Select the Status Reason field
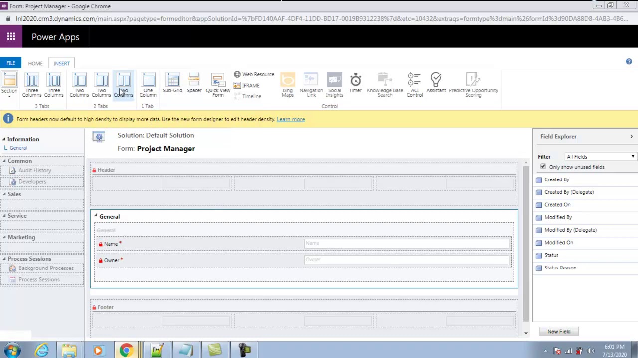This screenshot has height=358, width=638. (x=560, y=268)
